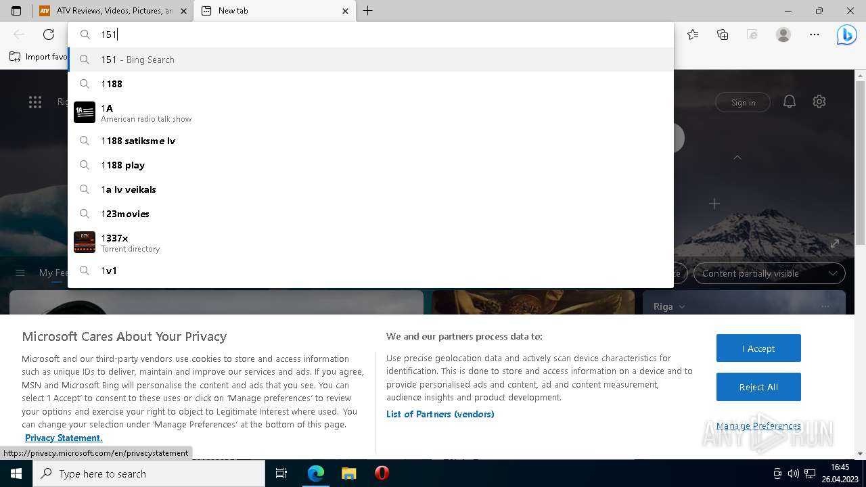This screenshot has height=487, width=866.
Task: Add a quick link with plus icon
Action: pyautogui.click(x=714, y=203)
